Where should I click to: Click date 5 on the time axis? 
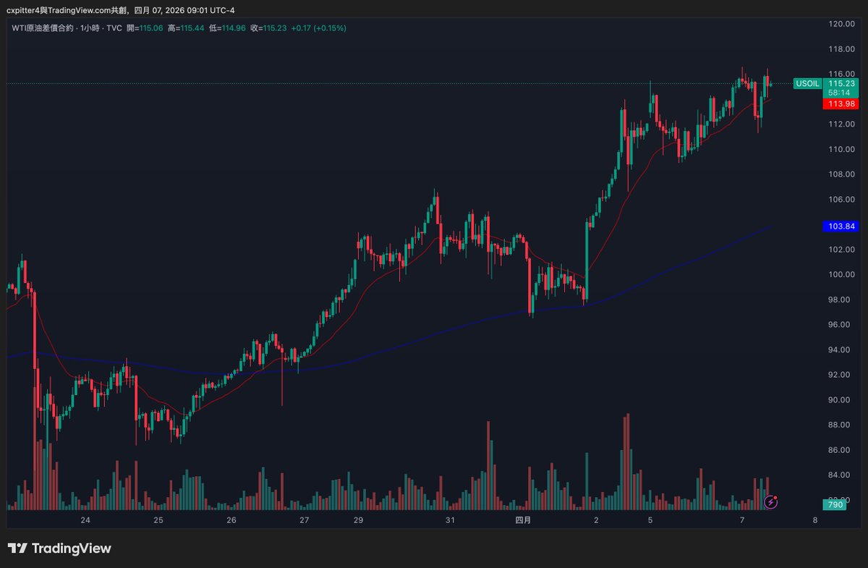(650, 520)
